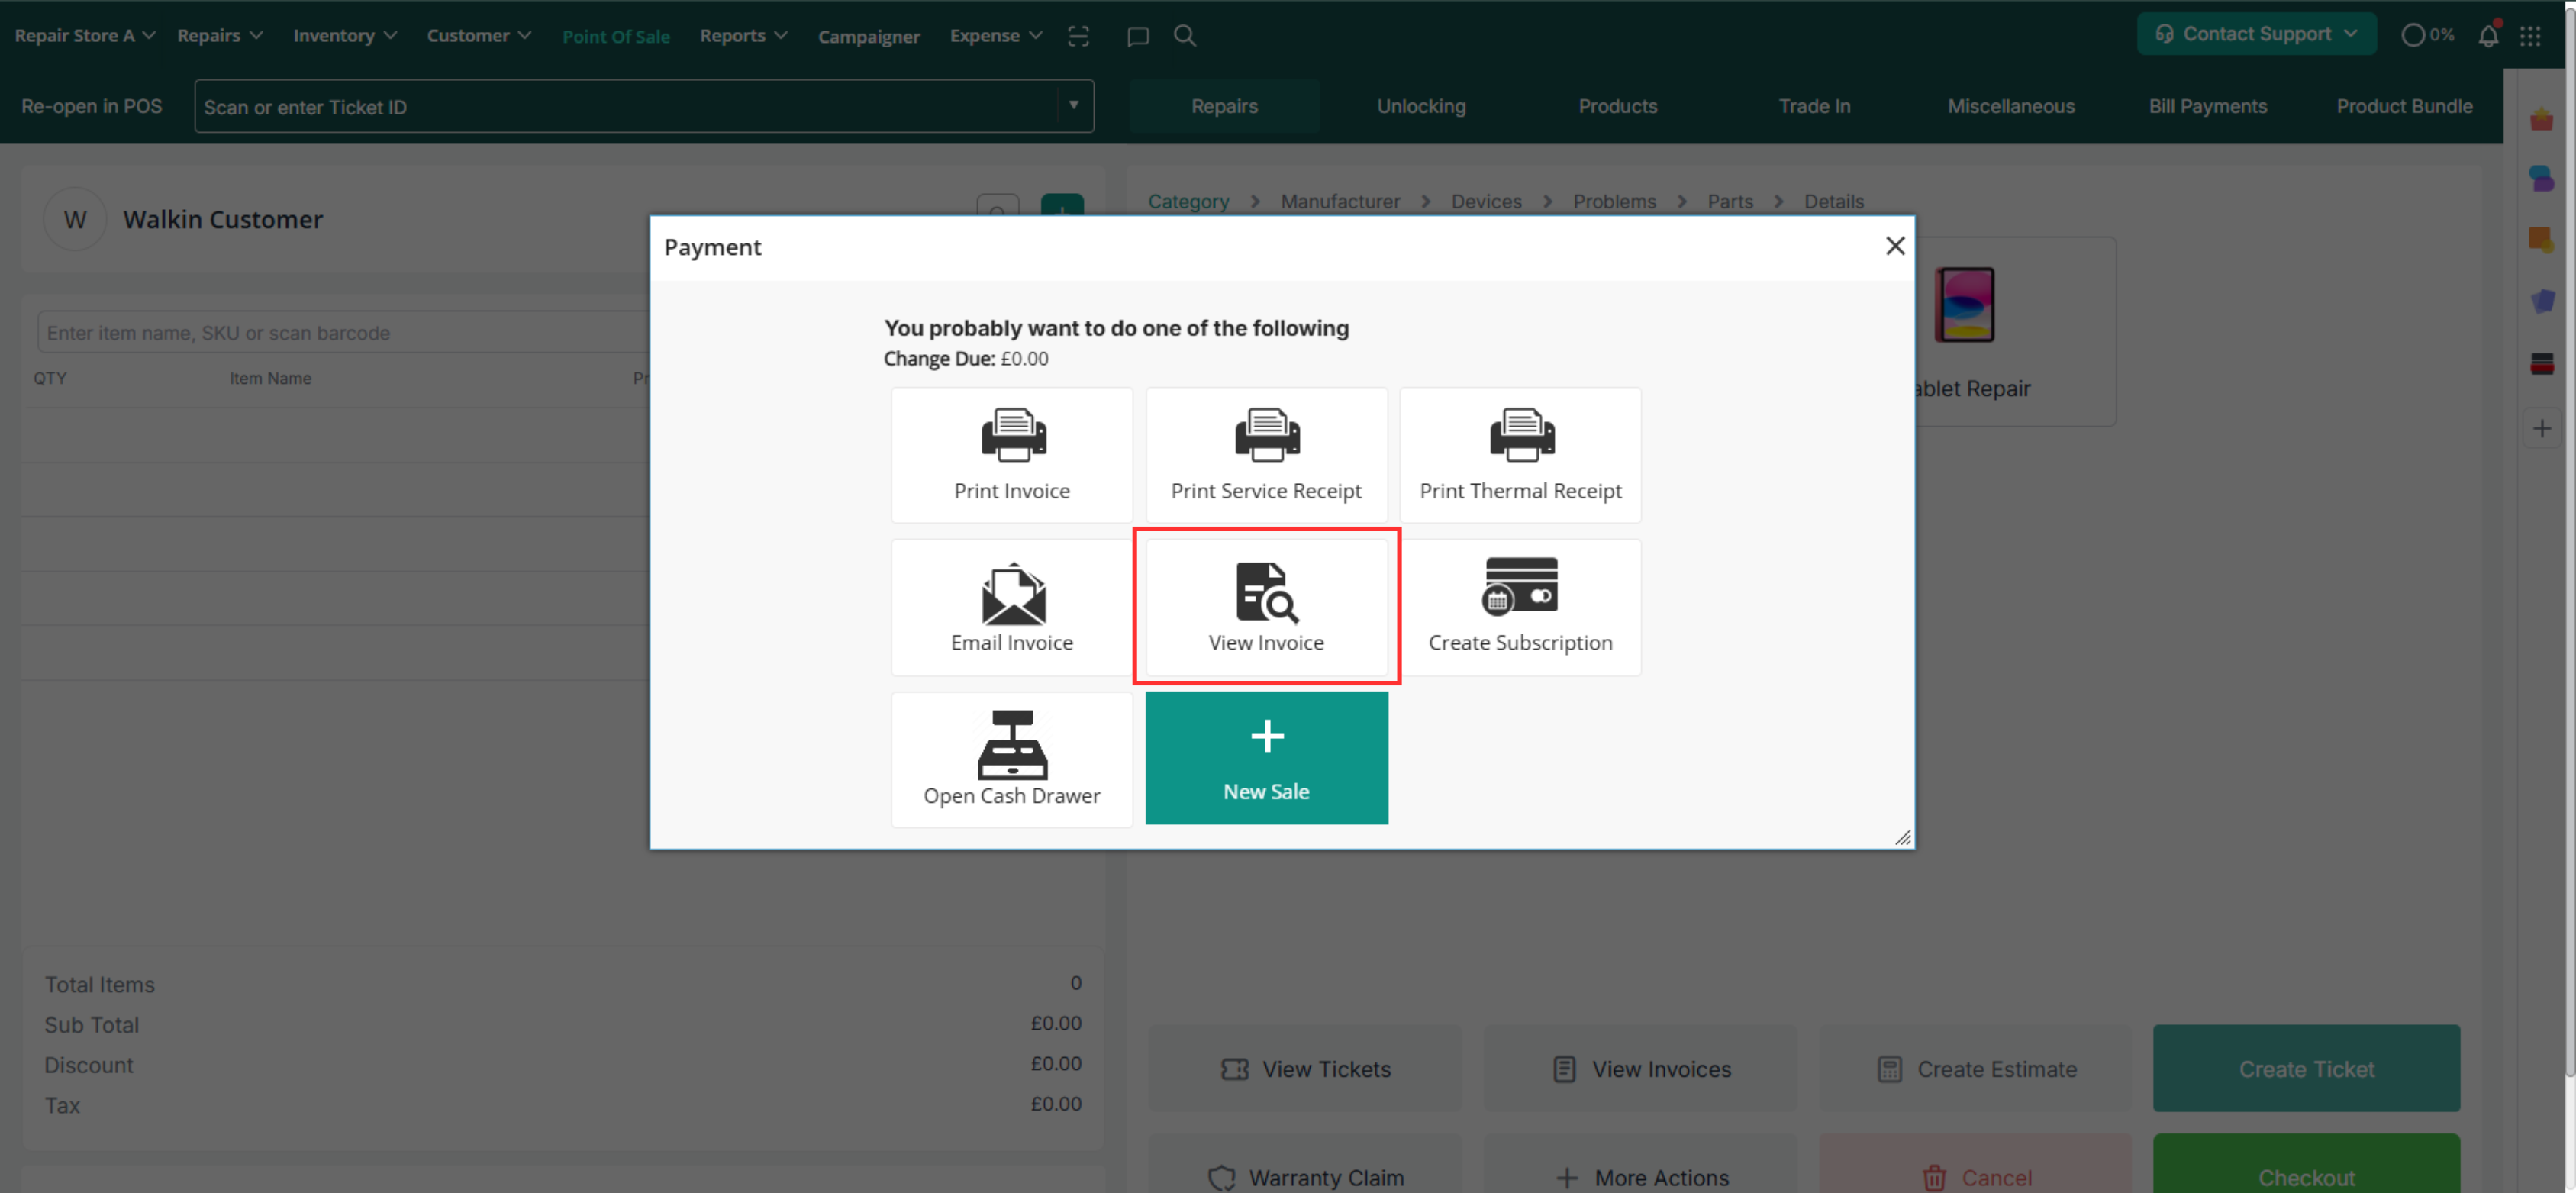
Task: Switch to the Products tab
Action: point(1617,106)
